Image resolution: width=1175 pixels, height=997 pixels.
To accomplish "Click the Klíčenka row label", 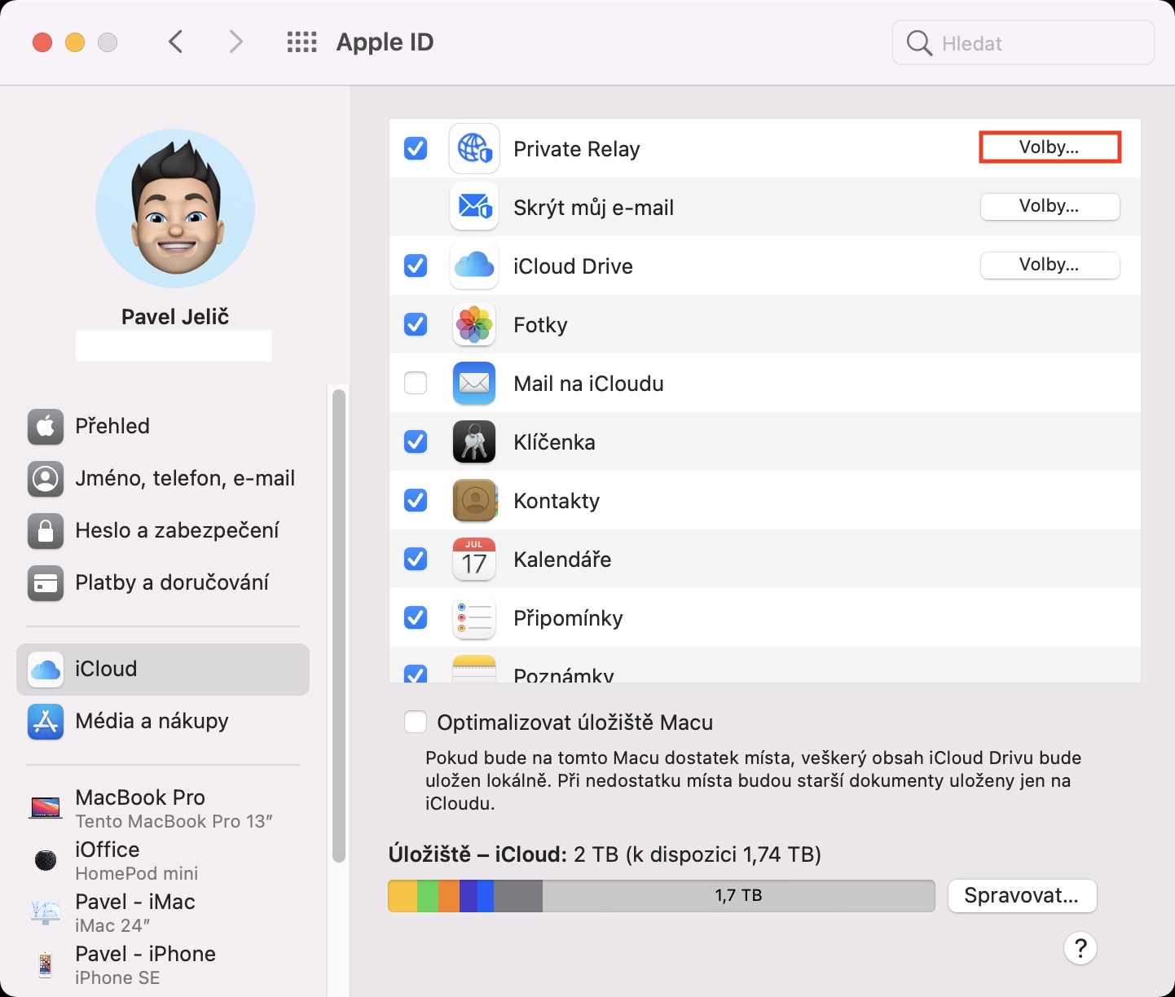I will coord(554,442).
